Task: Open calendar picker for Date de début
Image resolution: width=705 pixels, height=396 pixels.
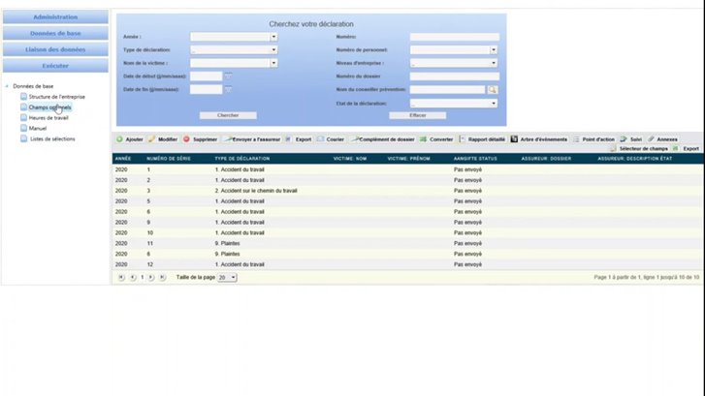Action: (x=229, y=76)
